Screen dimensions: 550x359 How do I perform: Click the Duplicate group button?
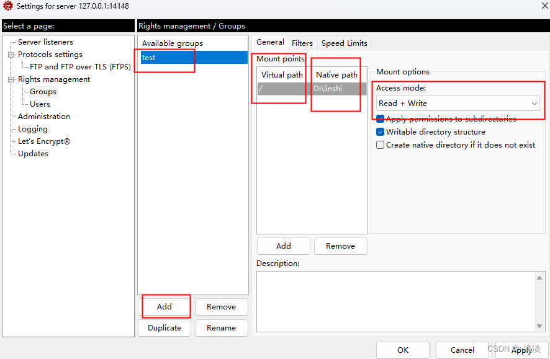[164, 327]
